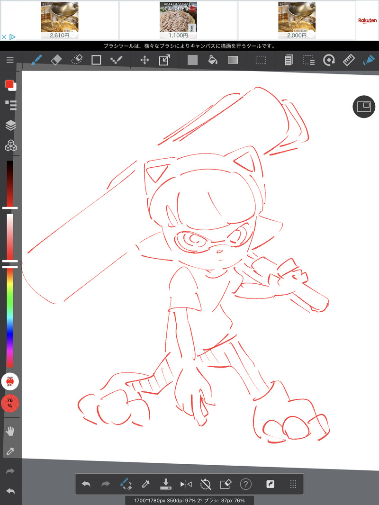Viewport: 379px width, 505px height.
Task: Open the brush size circle control
Action: [x=10, y=381]
